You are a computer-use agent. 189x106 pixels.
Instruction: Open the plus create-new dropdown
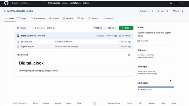177,3
